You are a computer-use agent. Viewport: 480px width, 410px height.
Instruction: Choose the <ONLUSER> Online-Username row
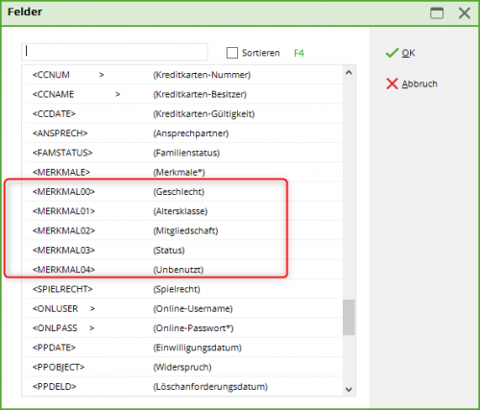(184, 308)
